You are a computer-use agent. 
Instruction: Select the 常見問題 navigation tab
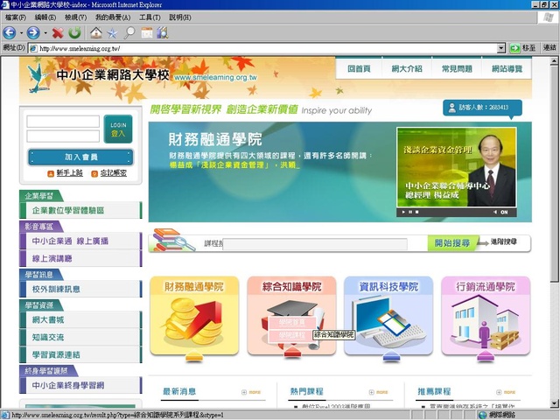point(457,68)
